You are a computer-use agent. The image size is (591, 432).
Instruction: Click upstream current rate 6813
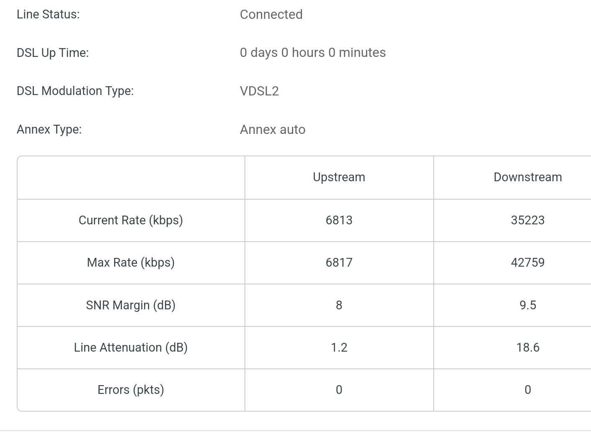(x=339, y=220)
